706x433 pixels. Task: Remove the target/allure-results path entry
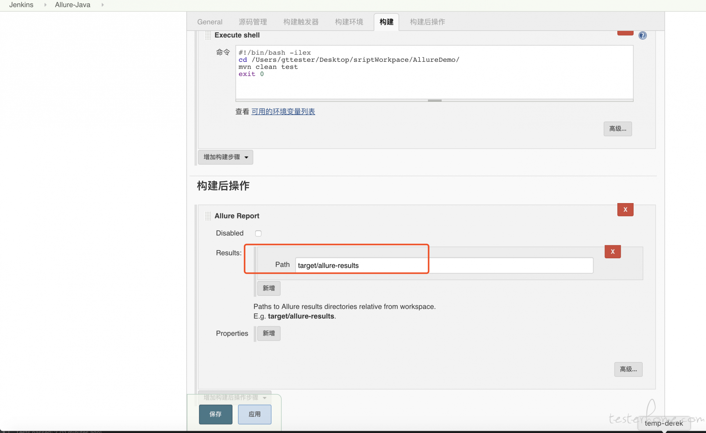(x=613, y=252)
